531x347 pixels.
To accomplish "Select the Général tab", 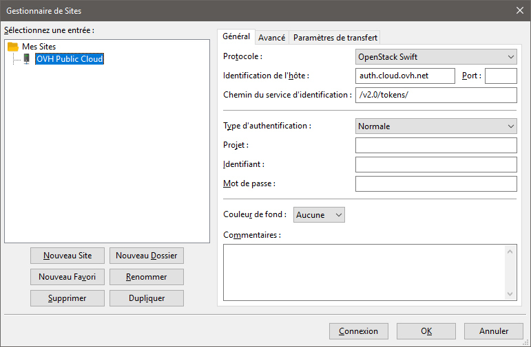I will coord(236,37).
